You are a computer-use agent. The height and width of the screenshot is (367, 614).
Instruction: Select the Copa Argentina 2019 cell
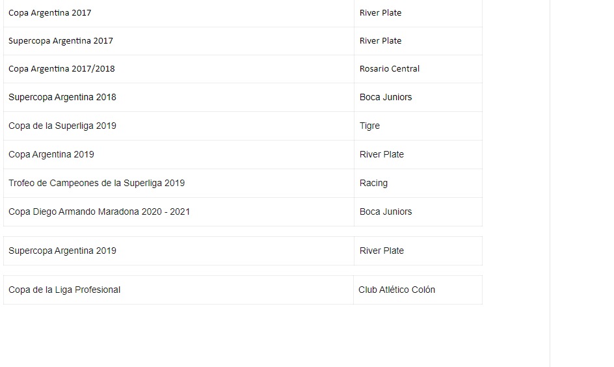(x=179, y=154)
